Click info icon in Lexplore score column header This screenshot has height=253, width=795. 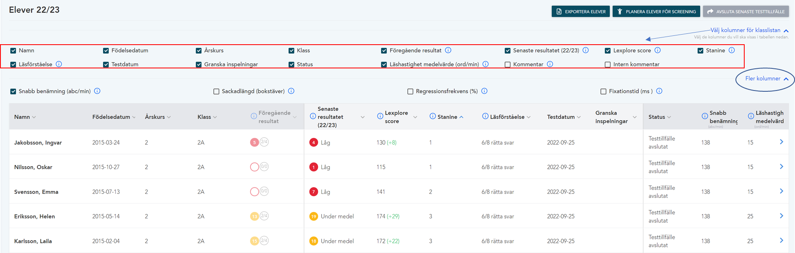(380, 116)
